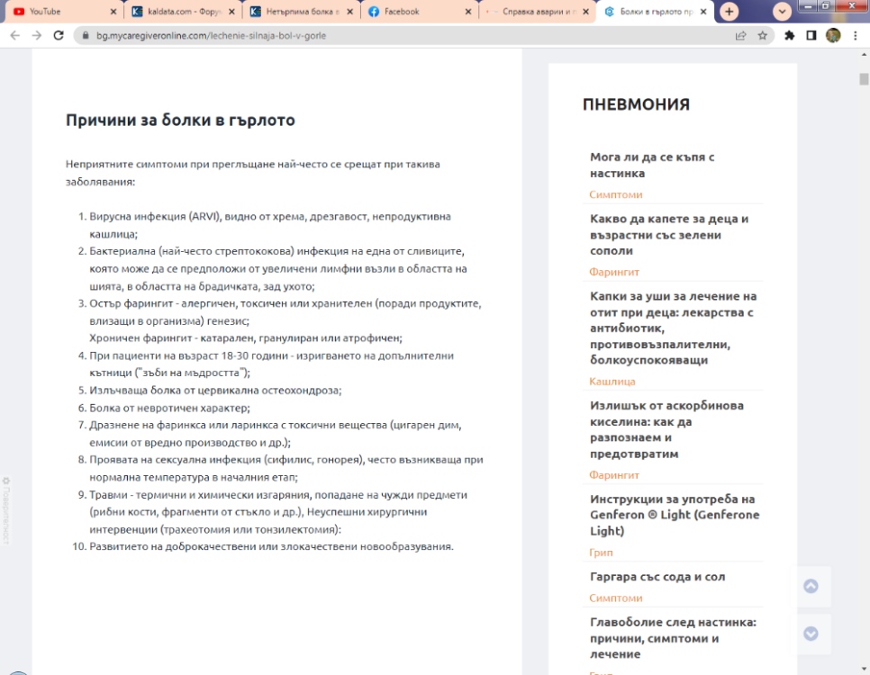Click the lock icon in address bar
The image size is (870, 675).
[86, 35]
